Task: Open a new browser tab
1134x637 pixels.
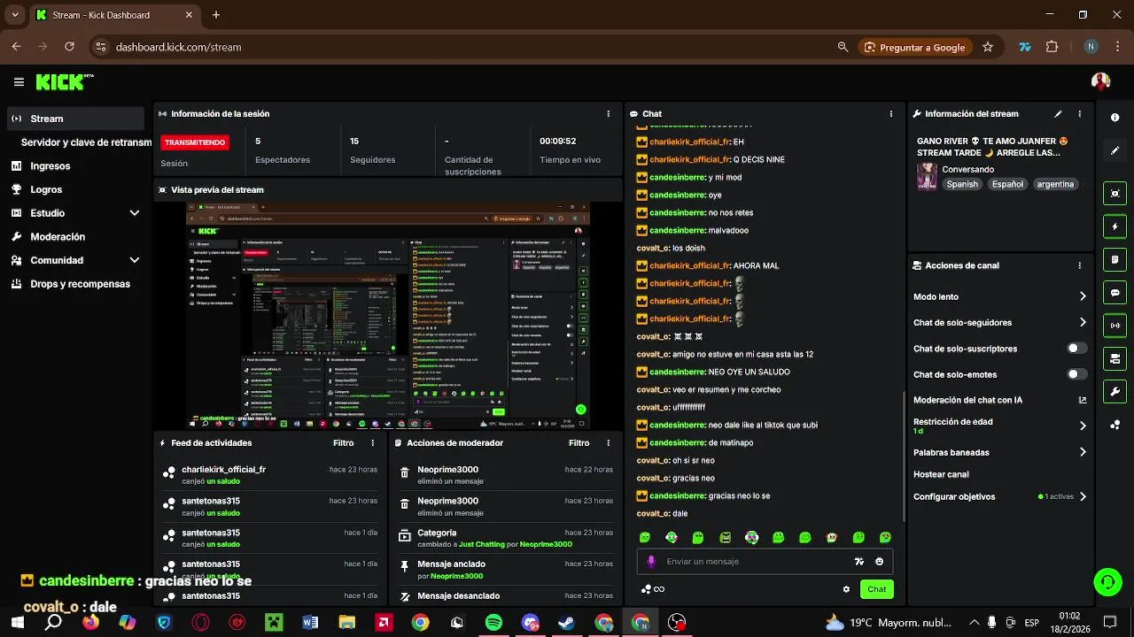Action: [215, 15]
